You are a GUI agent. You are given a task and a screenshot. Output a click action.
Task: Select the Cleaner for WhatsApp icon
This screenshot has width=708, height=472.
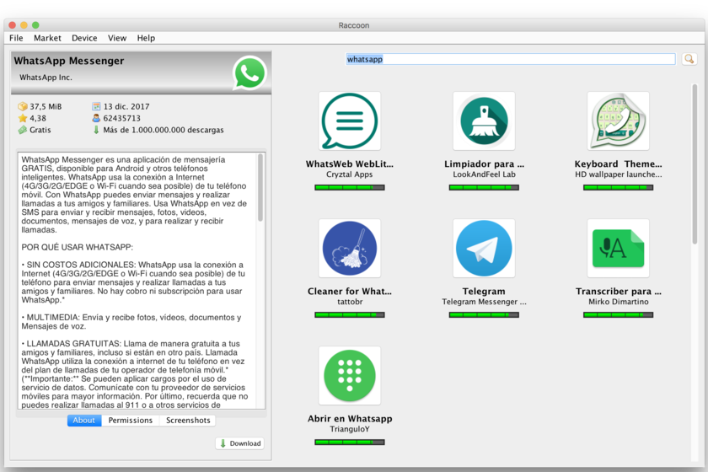pyautogui.click(x=350, y=249)
